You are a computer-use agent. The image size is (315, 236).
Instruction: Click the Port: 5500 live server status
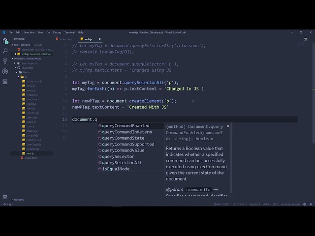point(221,205)
